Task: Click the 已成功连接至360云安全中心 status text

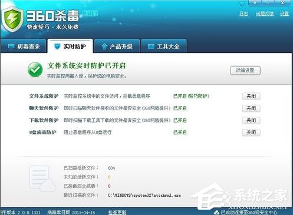Action: coord(249,213)
